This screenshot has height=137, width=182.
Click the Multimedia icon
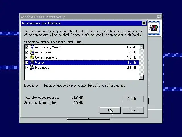[x=32, y=68]
